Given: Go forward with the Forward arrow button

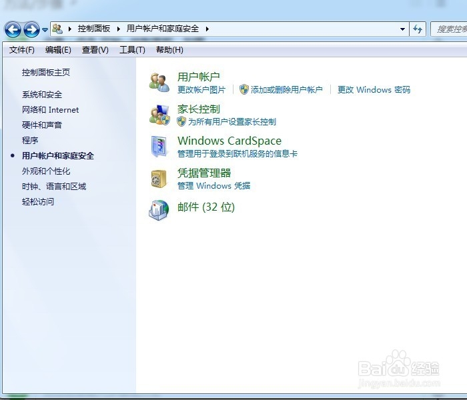Looking at the screenshot, I should pyautogui.click(x=31, y=29).
